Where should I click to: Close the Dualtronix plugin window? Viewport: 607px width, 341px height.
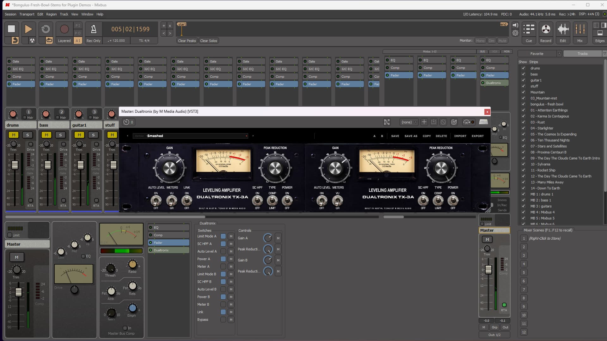[487, 111]
